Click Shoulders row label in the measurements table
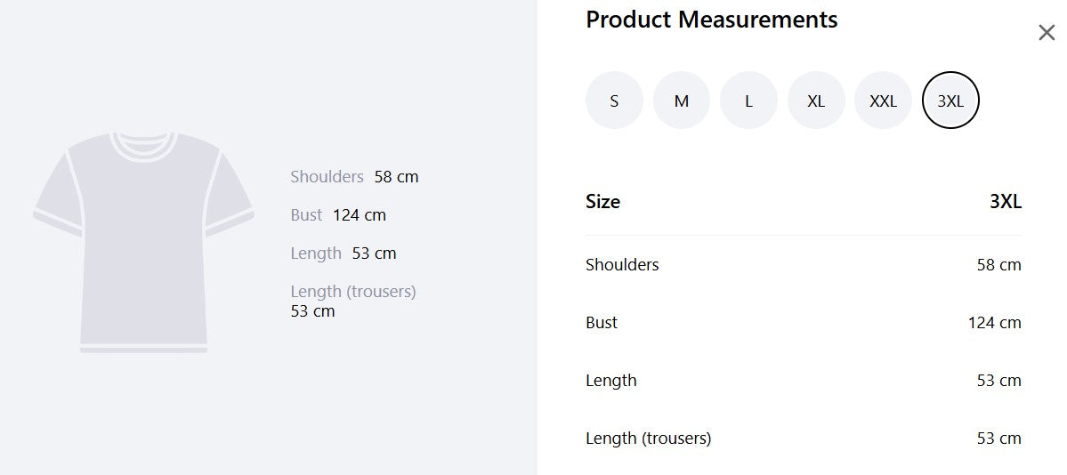 [x=622, y=265]
